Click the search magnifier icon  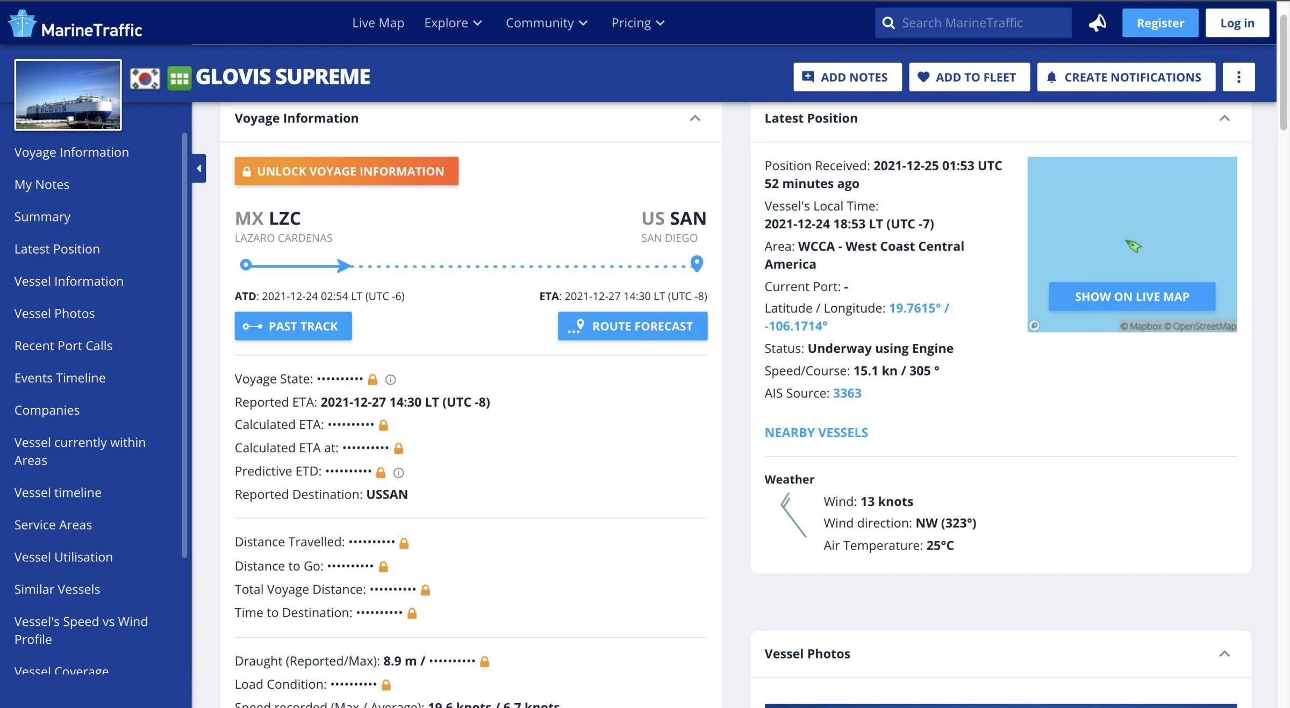tap(888, 23)
